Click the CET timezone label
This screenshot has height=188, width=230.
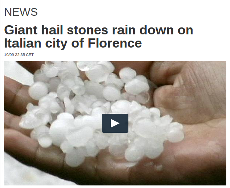point(30,55)
